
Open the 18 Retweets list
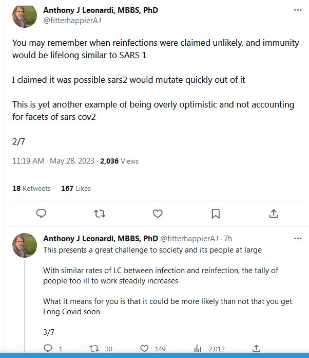tap(31, 188)
